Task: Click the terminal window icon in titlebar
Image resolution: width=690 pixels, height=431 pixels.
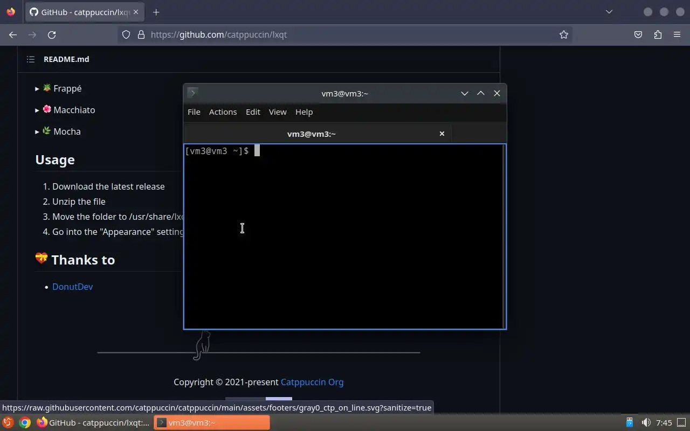Action: pyautogui.click(x=192, y=93)
